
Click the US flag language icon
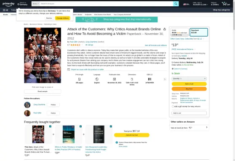point(184,4)
